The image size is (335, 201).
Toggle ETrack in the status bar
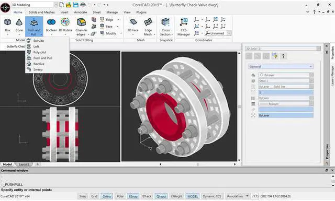(147, 196)
